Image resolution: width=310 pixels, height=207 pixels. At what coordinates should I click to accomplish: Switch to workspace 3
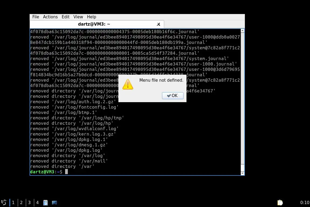pos(29,202)
